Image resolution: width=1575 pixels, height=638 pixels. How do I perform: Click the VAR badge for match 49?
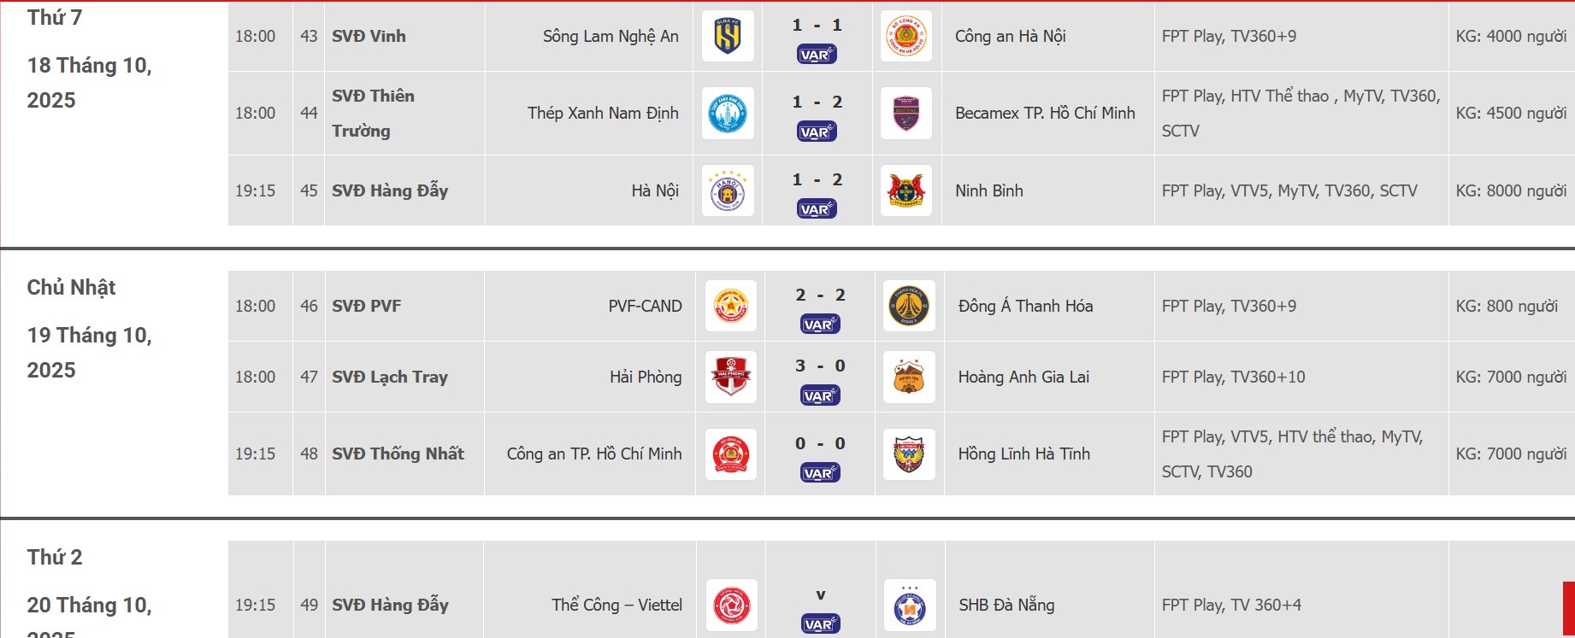click(x=820, y=624)
